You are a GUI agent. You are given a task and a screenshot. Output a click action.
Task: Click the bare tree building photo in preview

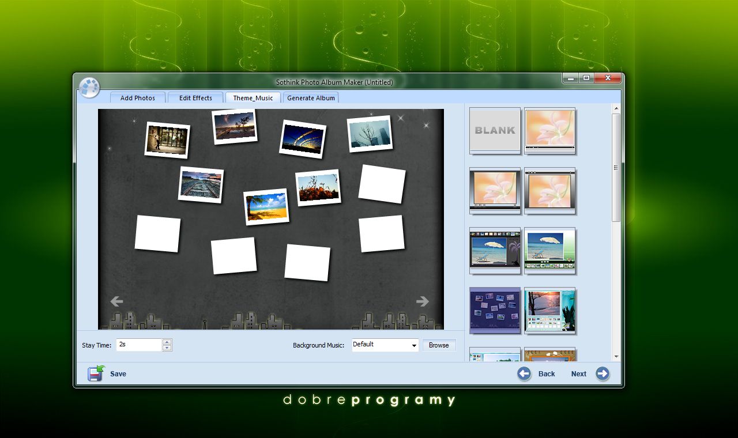(370, 134)
